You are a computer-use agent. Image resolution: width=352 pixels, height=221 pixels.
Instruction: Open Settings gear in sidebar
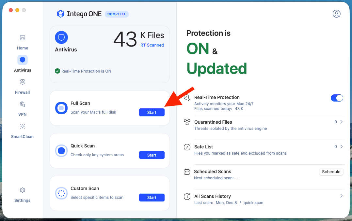tap(23, 190)
